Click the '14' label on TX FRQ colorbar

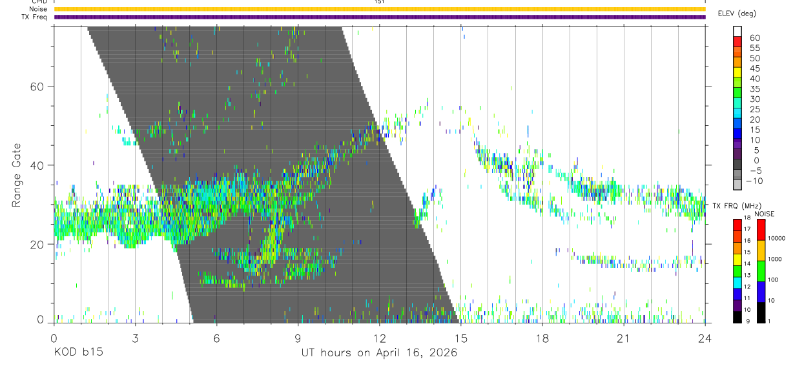pyautogui.click(x=748, y=263)
